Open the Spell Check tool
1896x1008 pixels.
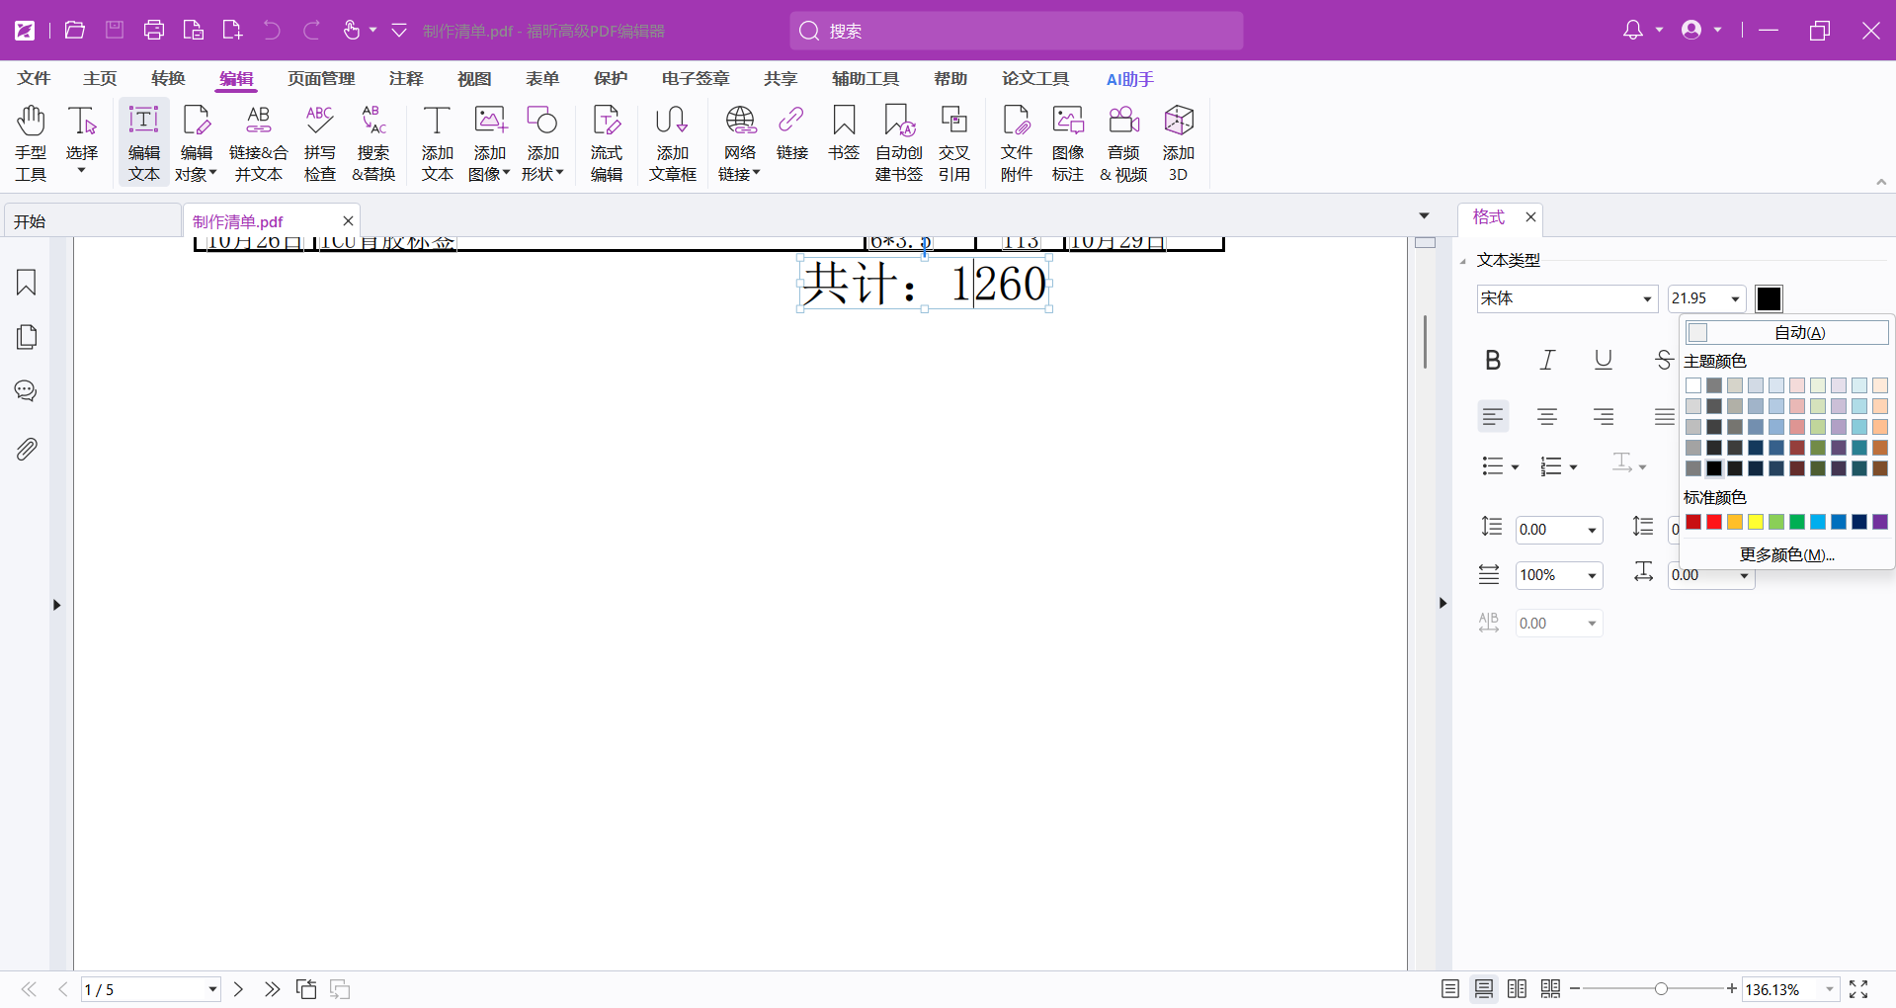(x=319, y=143)
